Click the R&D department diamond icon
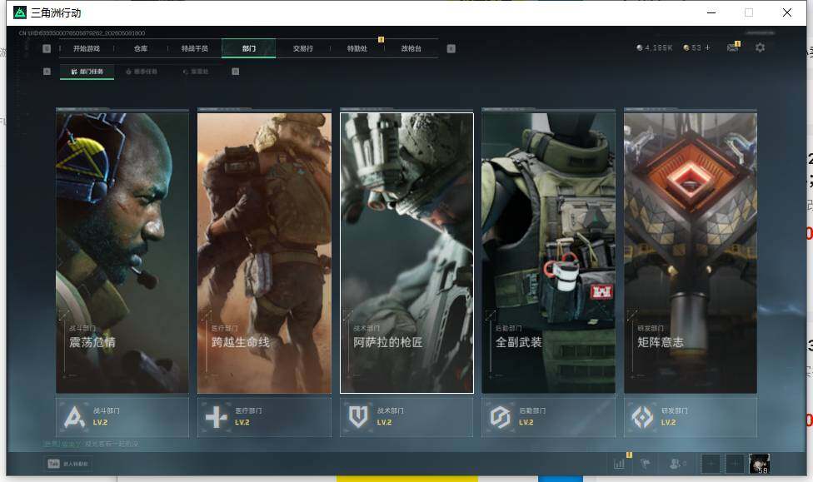Viewport: 813px width, 482px height. 642,417
